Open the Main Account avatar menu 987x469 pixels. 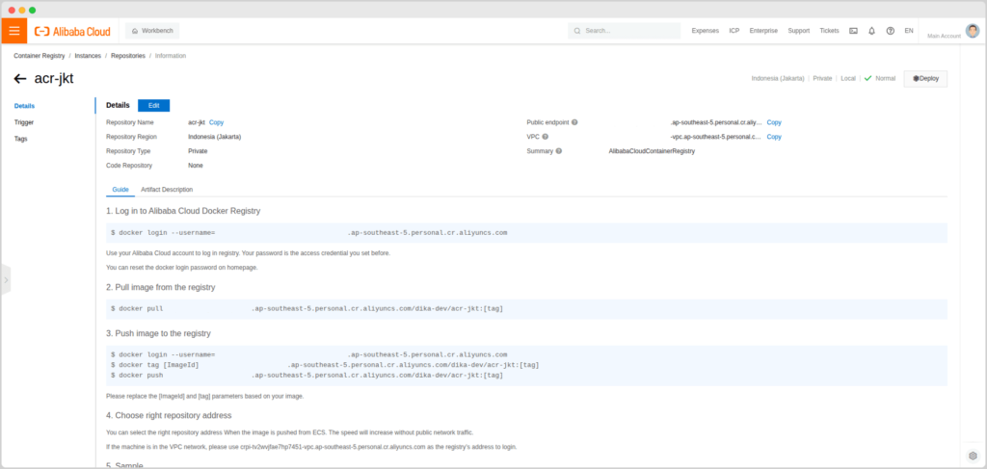point(973,31)
